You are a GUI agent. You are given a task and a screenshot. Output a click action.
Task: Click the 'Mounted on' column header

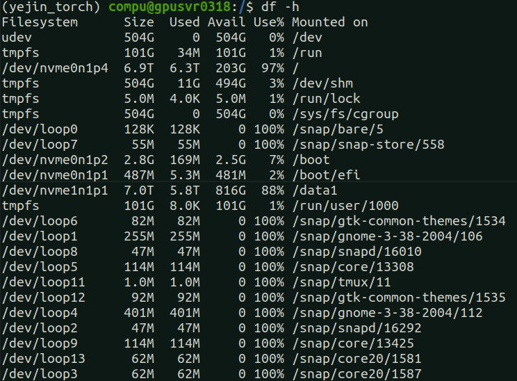pyautogui.click(x=329, y=22)
